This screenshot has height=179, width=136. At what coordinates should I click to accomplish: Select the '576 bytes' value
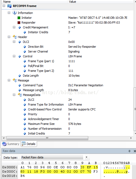(x=75, y=124)
